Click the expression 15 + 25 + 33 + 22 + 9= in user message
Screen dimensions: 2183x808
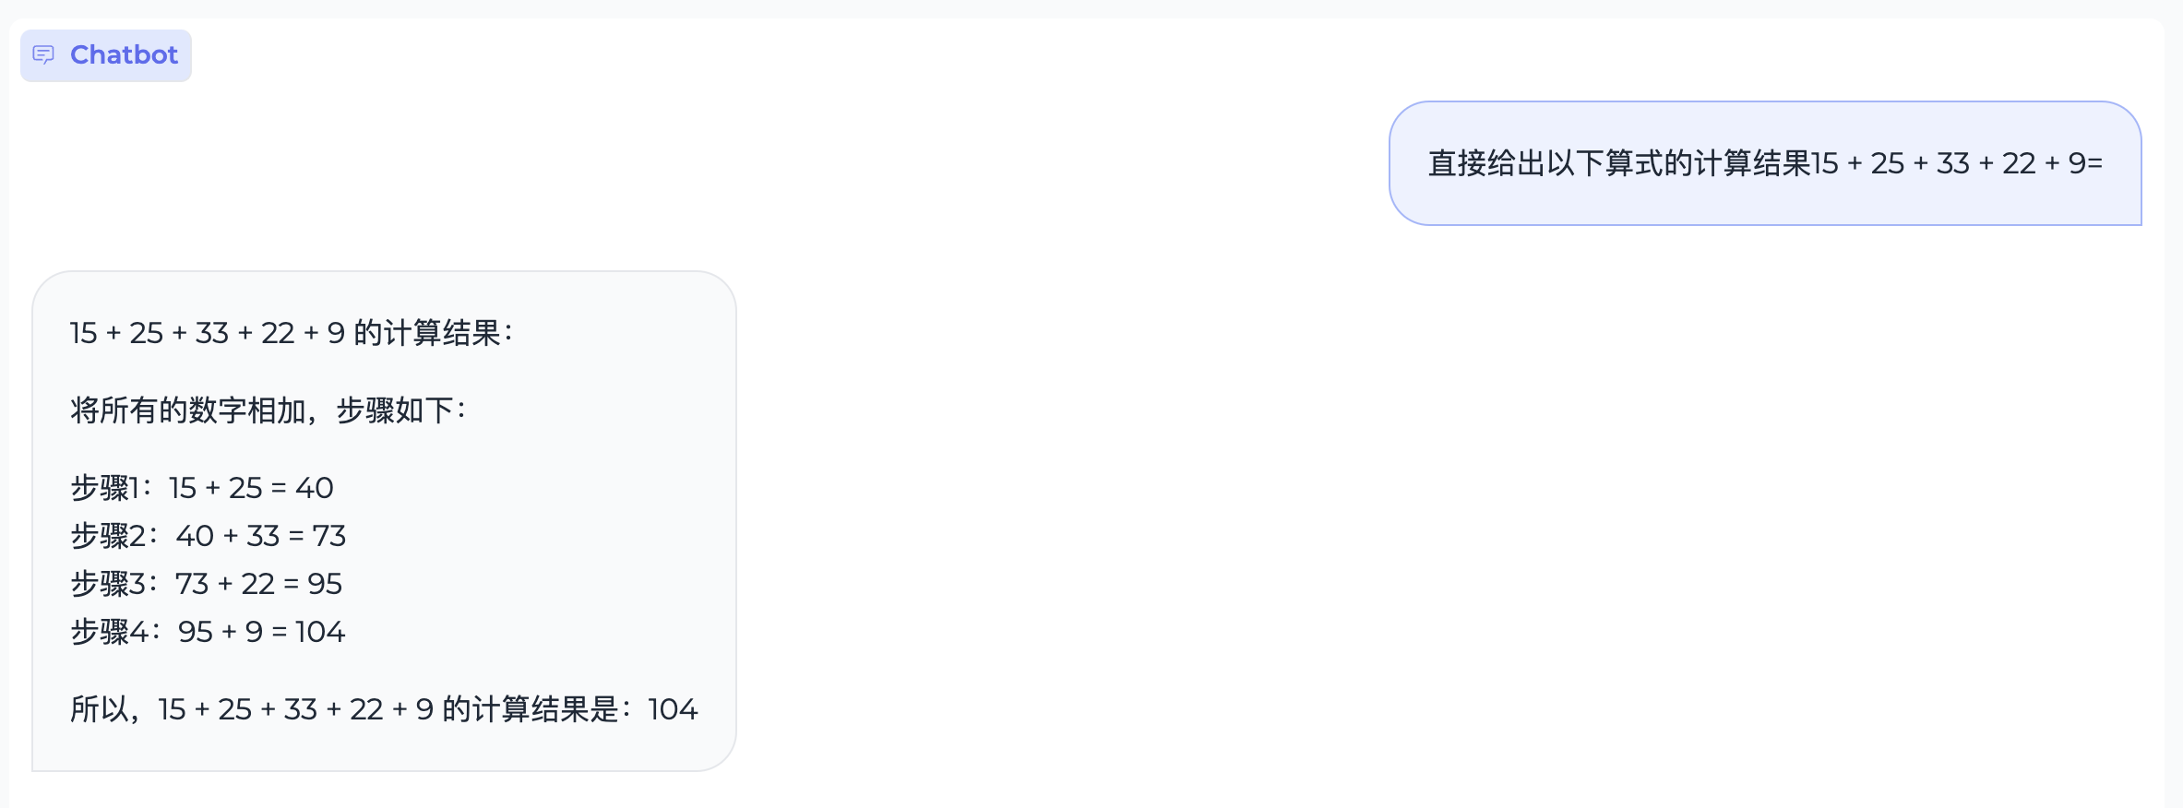coord(1956,163)
